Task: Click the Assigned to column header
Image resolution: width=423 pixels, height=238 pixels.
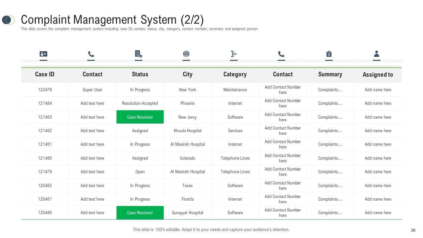Action: coord(378,75)
